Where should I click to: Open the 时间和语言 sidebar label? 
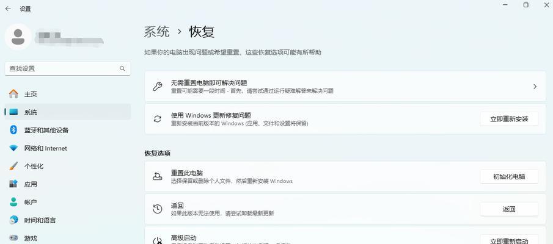[x=40, y=220]
